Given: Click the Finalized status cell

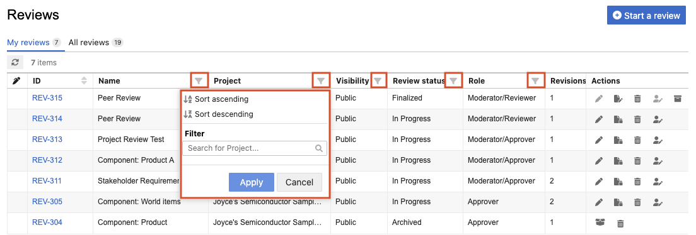Looking at the screenshot, I should [407, 98].
